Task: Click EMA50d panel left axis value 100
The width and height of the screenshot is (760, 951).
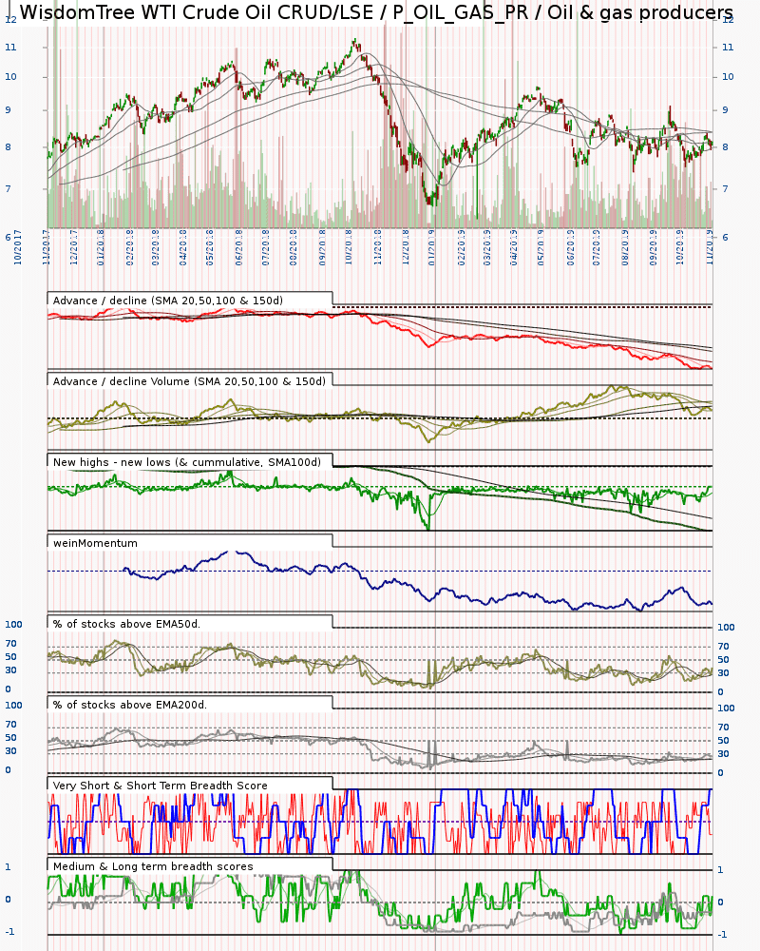Action: point(13,625)
